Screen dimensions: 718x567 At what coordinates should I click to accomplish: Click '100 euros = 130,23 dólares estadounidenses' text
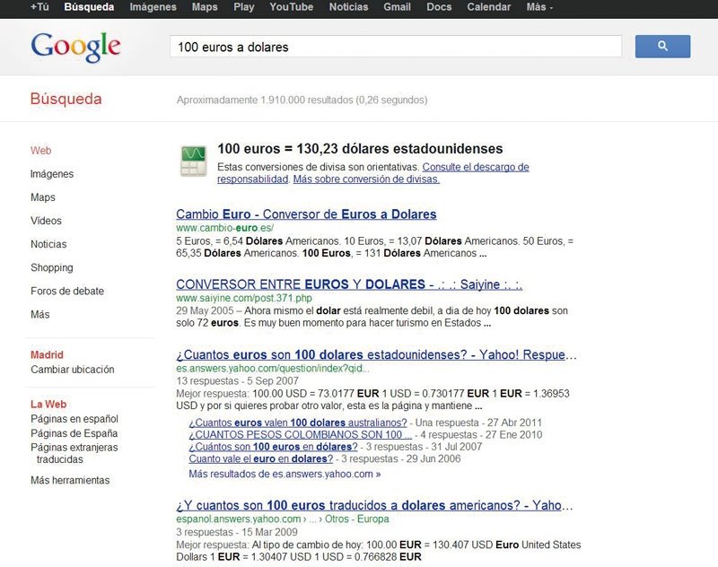[360, 149]
